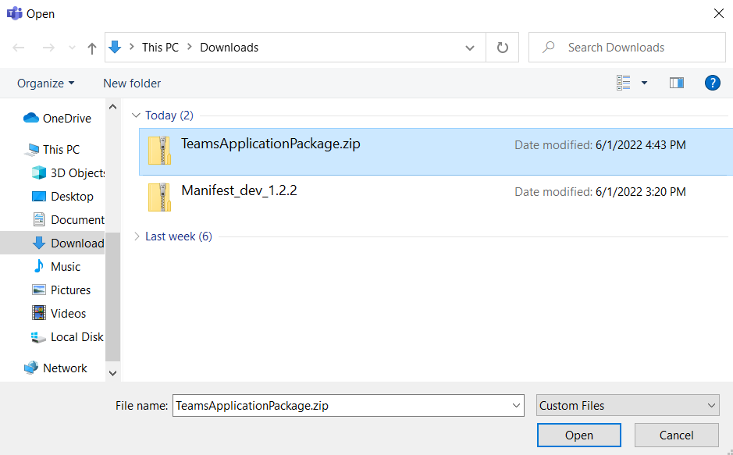Select the Network location in sidebar
Screen dimensions: 733x455
[x=65, y=368]
